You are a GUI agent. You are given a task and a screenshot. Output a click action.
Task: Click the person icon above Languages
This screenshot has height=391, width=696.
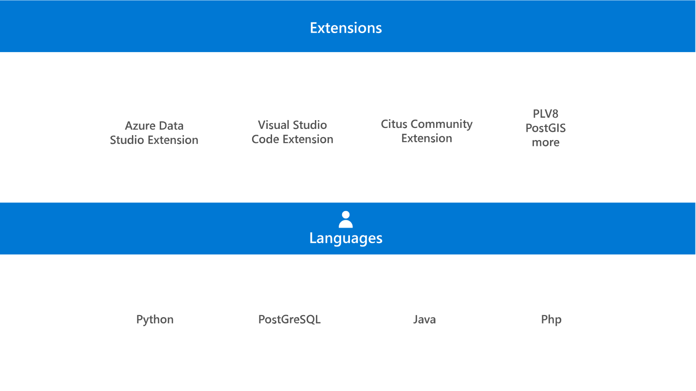point(346,218)
